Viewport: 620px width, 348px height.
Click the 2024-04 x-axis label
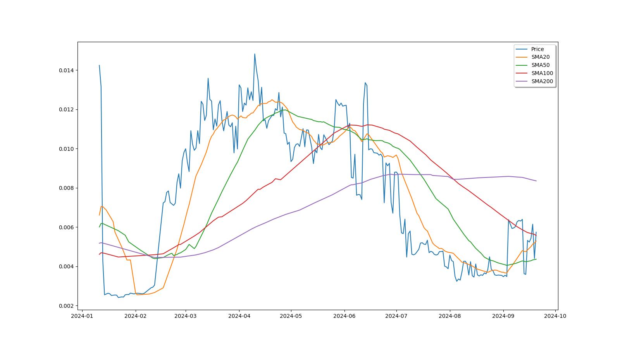(239, 316)
